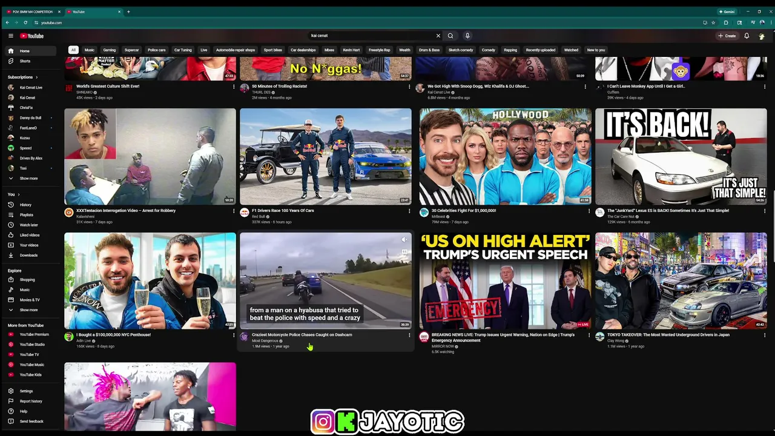The image size is (775, 436).
Task: Select the Recently uploaded chip
Action: click(x=541, y=50)
